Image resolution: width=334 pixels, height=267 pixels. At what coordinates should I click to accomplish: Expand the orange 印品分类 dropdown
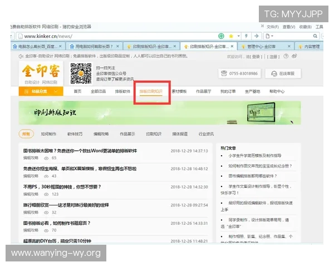pos(41,91)
